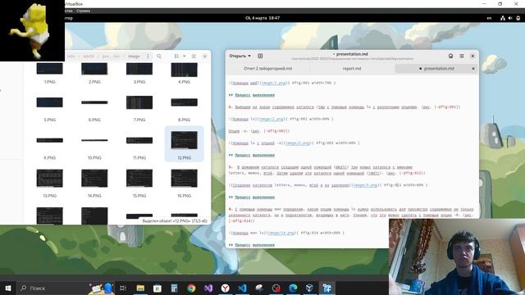Open the hamburger menu in Files window
The width and height of the screenshot is (525, 295).
[194, 57]
